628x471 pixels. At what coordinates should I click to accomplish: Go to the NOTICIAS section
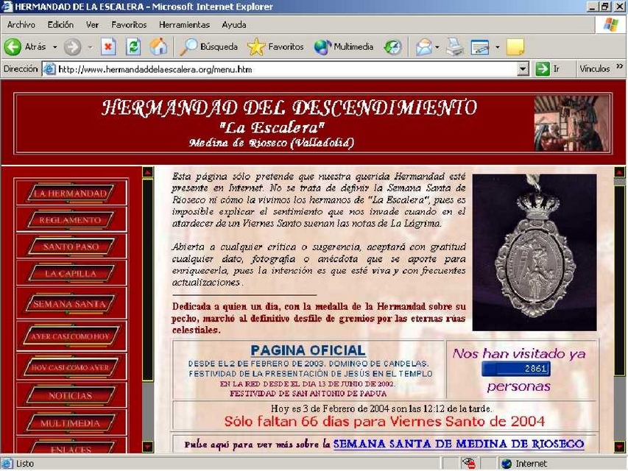[71, 396]
